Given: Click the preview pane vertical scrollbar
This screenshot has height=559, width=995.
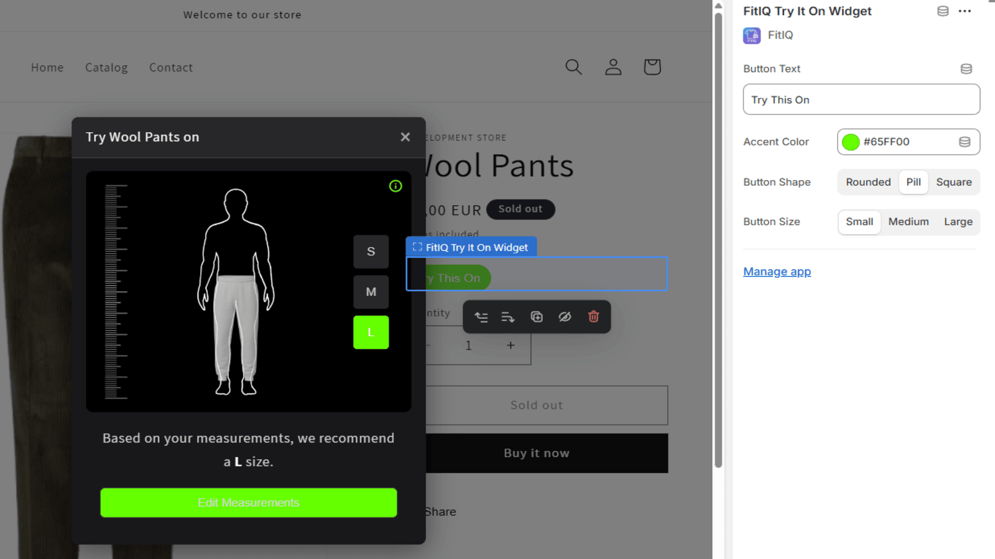Looking at the screenshot, I should pos(718,239).
